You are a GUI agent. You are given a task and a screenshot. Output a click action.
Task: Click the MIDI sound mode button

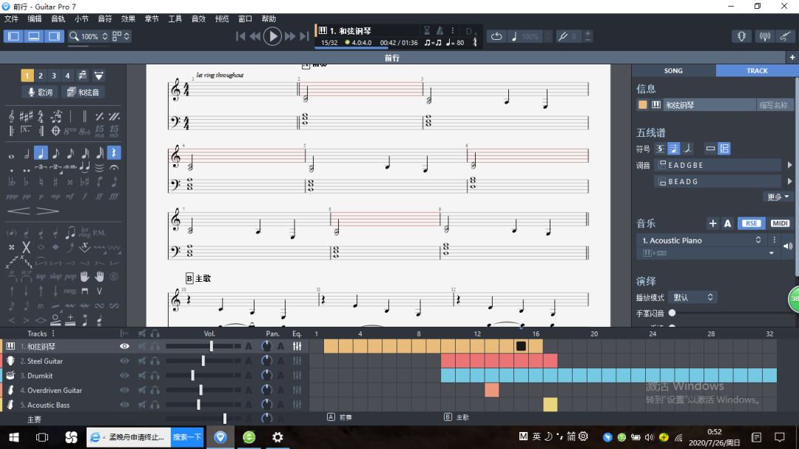pos(780,223)
